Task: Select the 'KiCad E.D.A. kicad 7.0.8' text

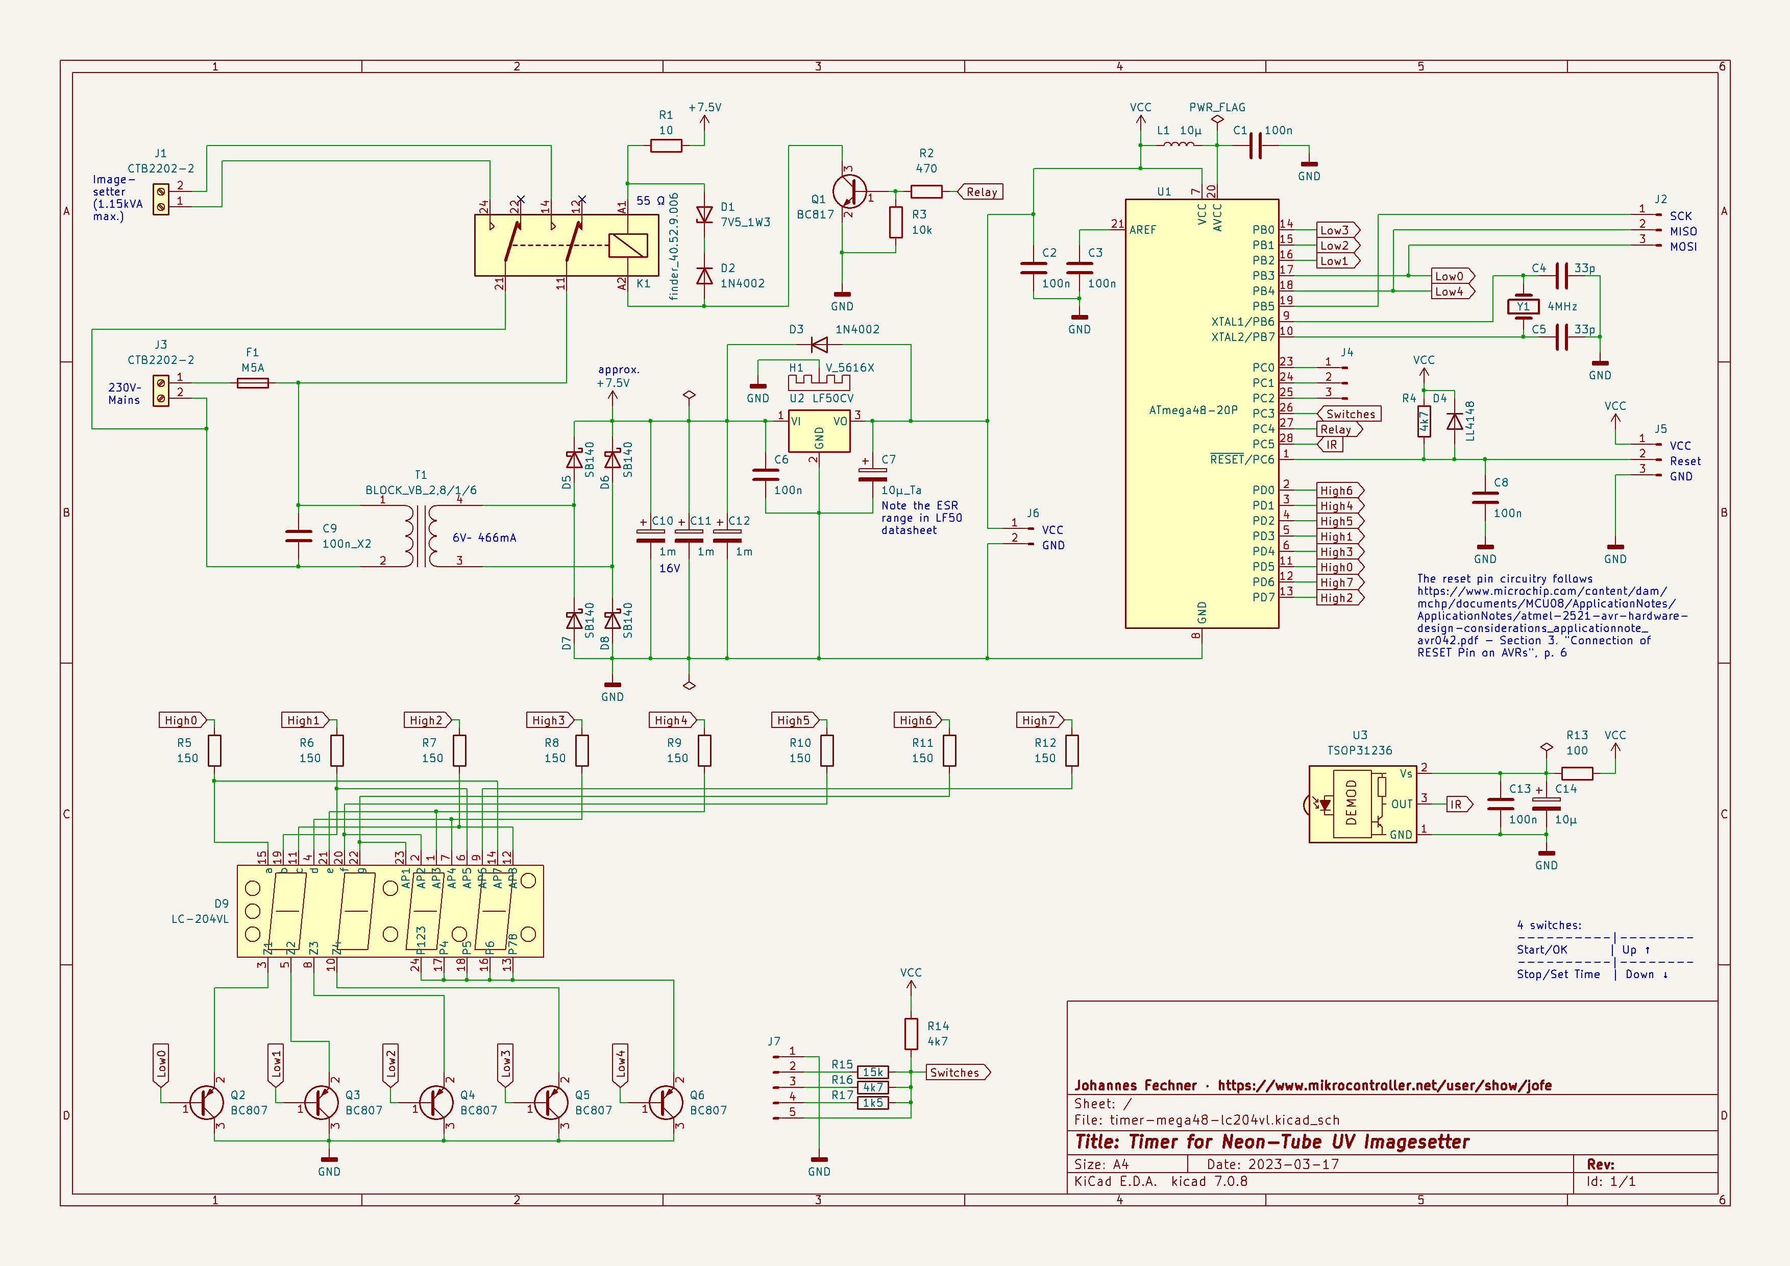Action: click(x=1161, y=1181)
